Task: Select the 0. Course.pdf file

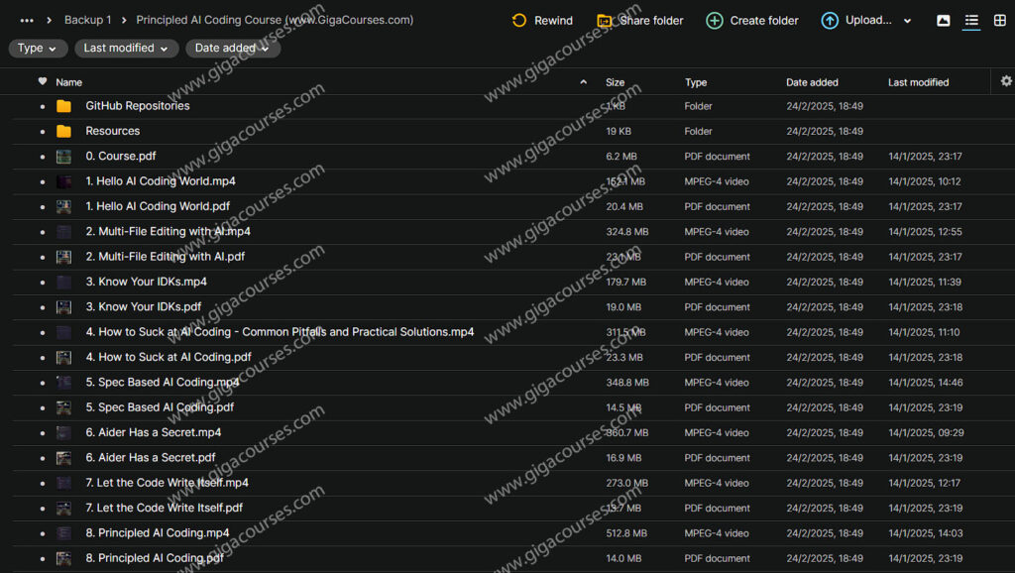Action: [120, 157]
